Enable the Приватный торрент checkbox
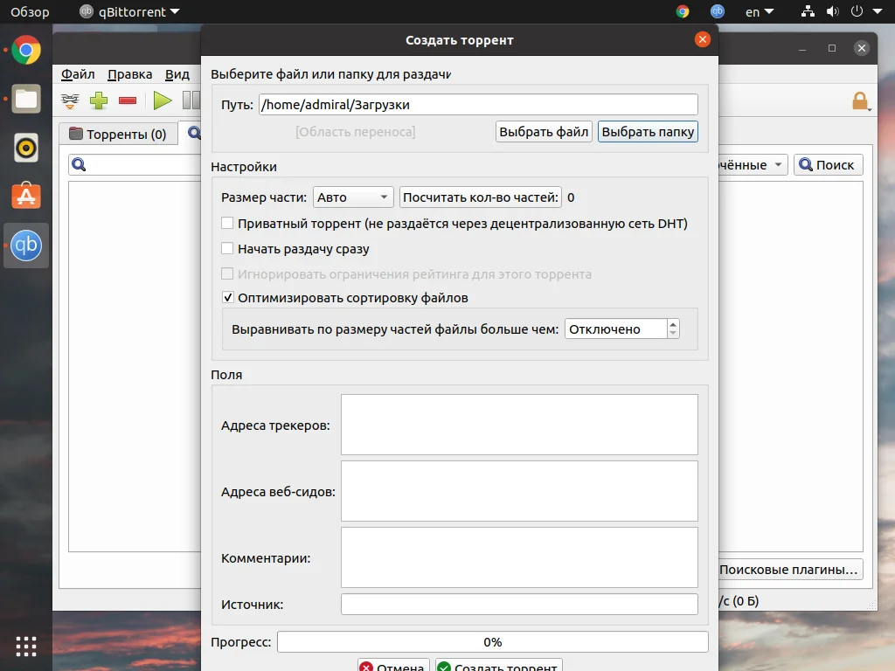 tap(227, 223)
